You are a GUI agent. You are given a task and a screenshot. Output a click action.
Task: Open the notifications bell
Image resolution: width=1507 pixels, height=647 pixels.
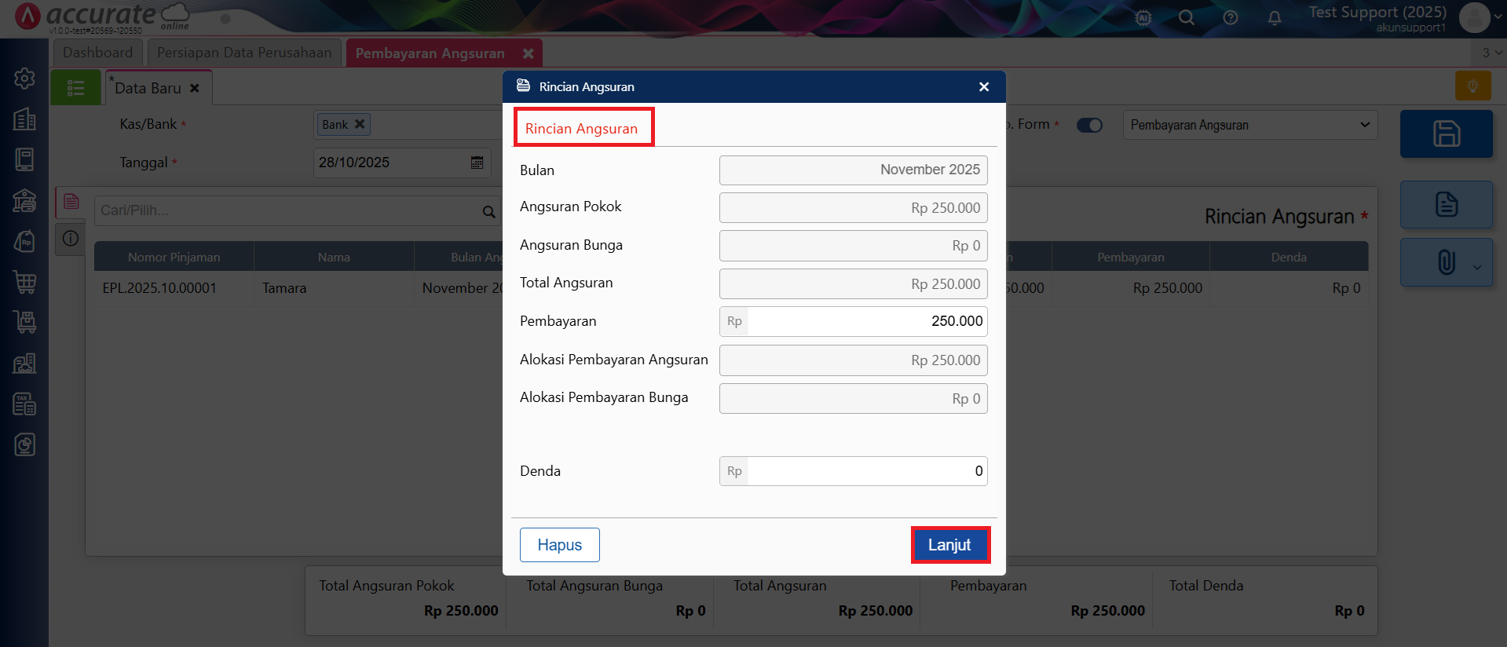pyautogui.click(x=1274, y=17)
